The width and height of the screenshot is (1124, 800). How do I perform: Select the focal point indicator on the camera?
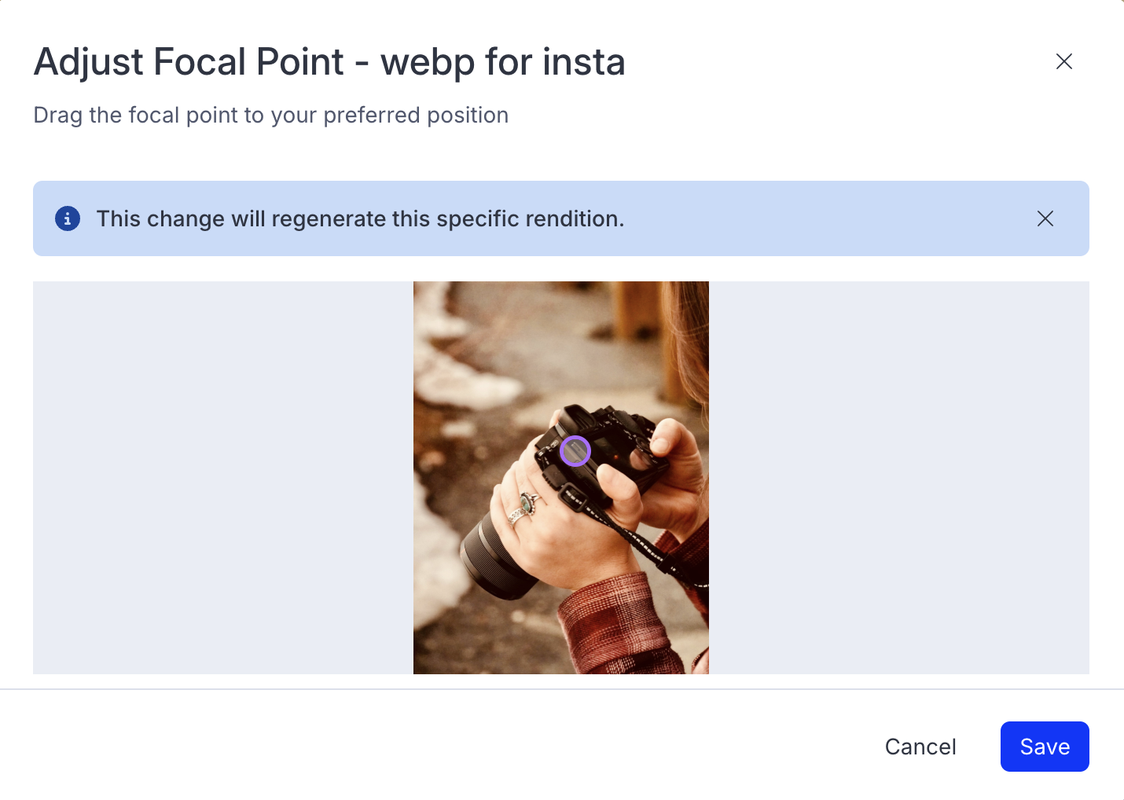(x=575, y=451)
